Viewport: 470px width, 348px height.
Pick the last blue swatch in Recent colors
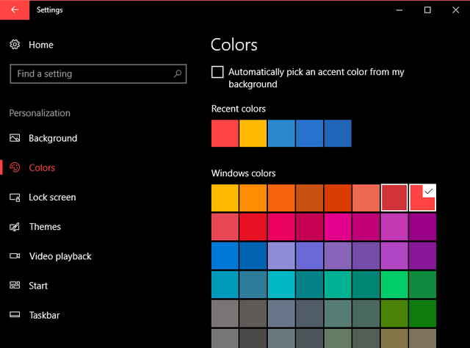coord(338,134)
